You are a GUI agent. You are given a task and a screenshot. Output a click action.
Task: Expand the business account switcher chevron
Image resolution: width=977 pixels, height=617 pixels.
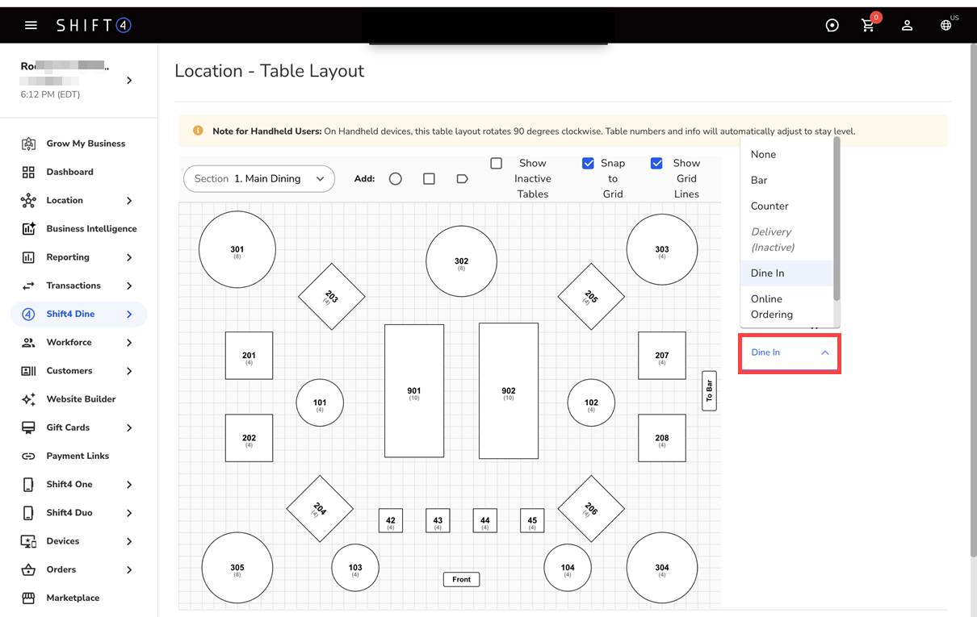129,81
